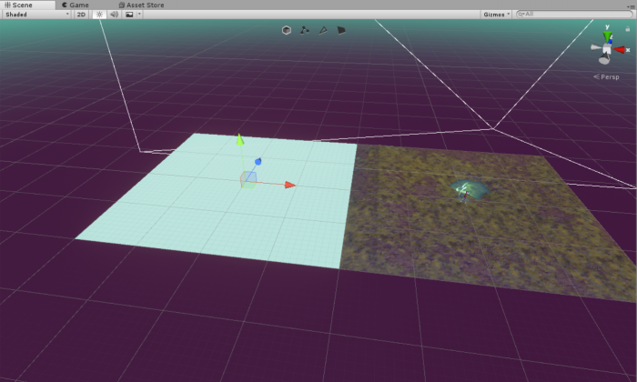Open the Gizmos dropdown
The width and height of the screenshot is (637, 382).
[x=497, y=15]
